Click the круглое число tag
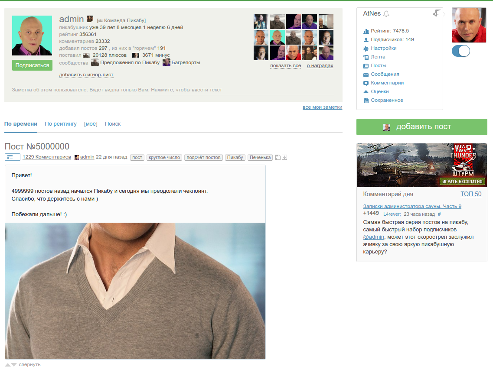The height and width of the screenshot is (370, 493). coord(164,157)
